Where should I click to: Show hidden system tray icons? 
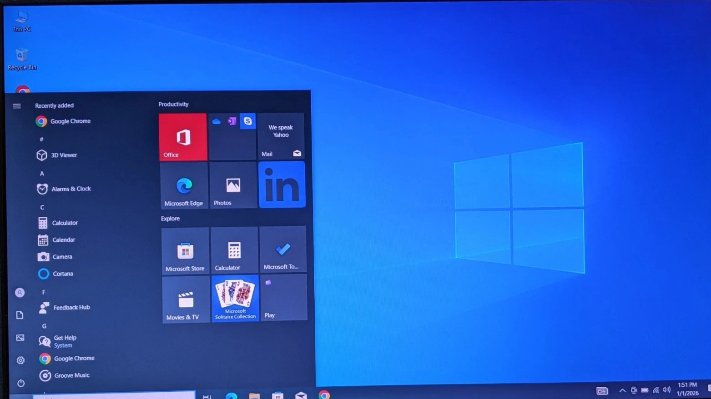(622, 390)
